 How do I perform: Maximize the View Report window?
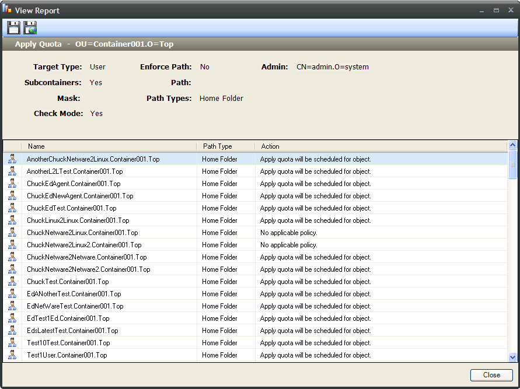point(496,10)
